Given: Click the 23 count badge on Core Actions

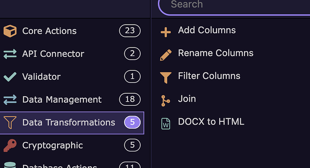Looking at the screenshot, I should pyautogui.click(x=130, y=31).
